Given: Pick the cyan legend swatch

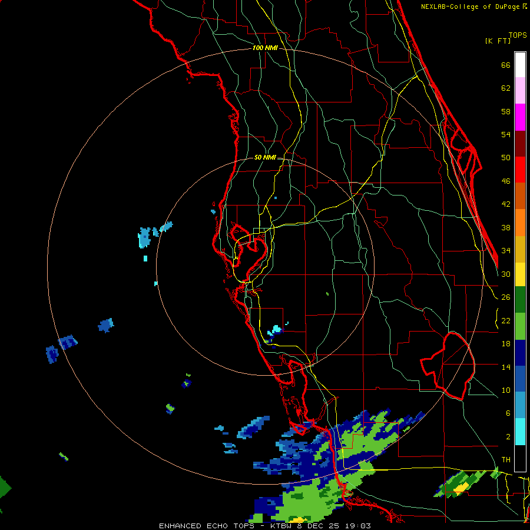Looking at the screenshot, I should click(520, 432).
